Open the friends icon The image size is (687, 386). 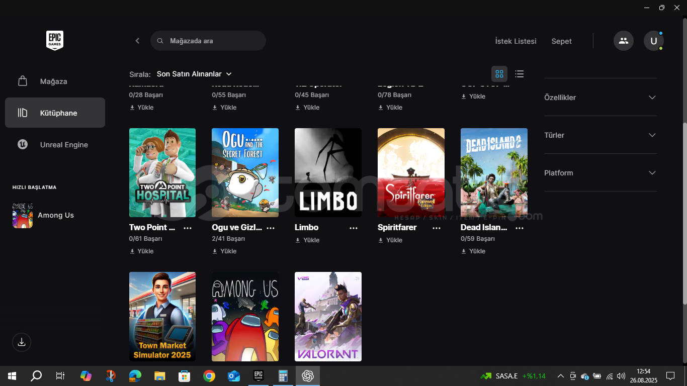[x=624, y=41]
